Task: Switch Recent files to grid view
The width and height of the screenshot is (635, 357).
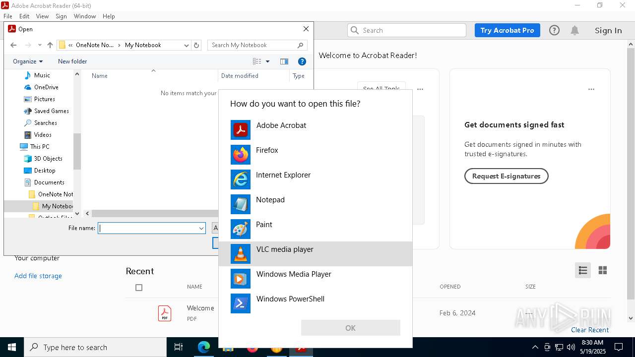Action: [x=603, y=270]
